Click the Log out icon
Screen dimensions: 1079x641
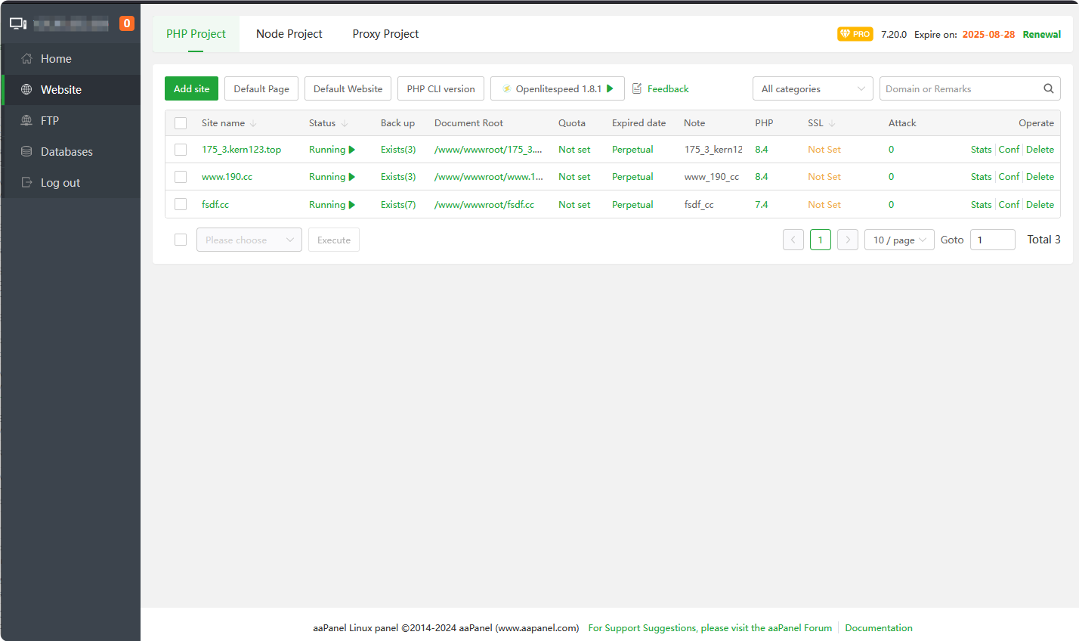(x=26, y=183)
